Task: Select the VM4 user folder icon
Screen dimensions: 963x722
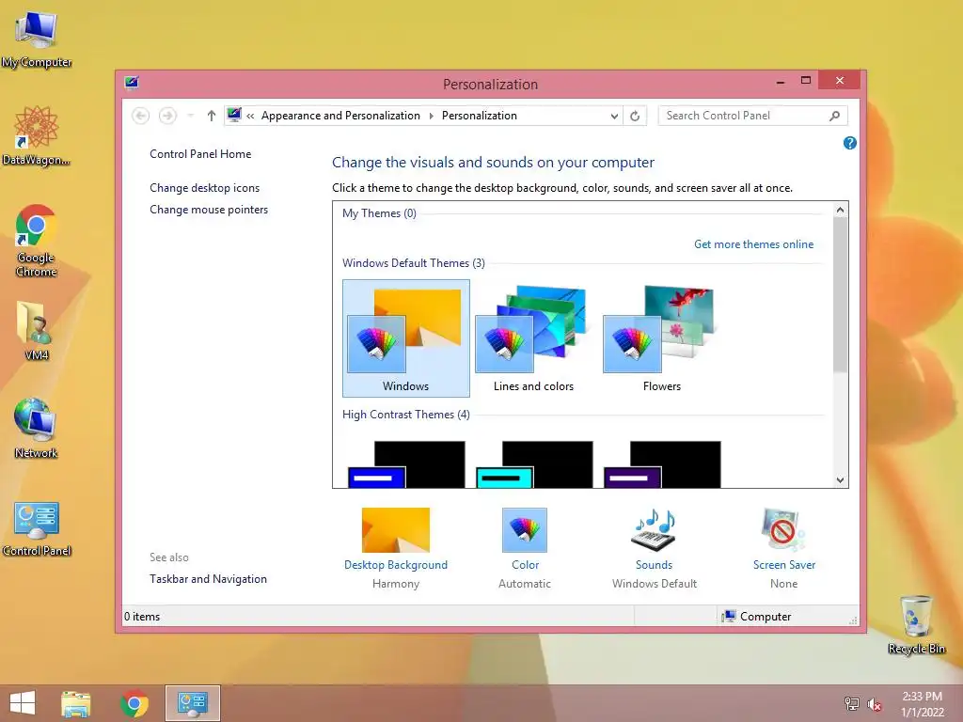Action: (x=37, y=330)
